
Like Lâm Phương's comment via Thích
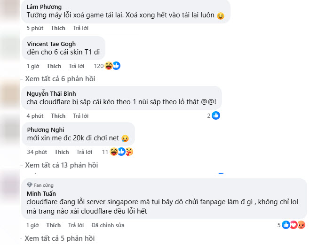(x=58, y=28)
